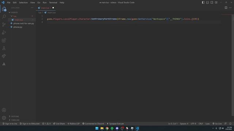This screenshot has width=234, height=131.
Task: Click the lua folder breadcrumb
Action: (x=39, y=13)
